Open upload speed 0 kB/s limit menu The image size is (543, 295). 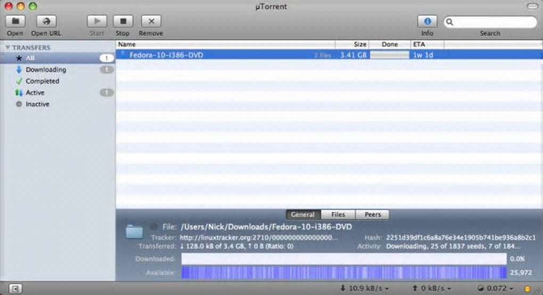432,289
